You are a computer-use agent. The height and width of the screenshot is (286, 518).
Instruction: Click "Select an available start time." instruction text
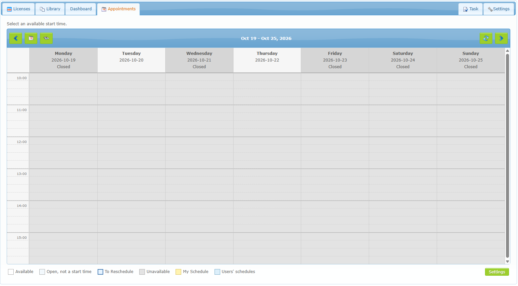tap(37, 24)
